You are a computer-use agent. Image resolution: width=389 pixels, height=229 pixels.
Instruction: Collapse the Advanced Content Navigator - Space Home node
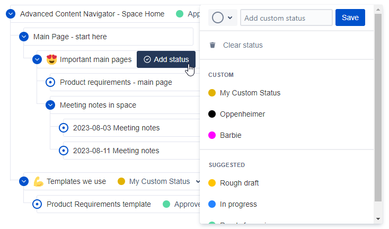point(11,14)
